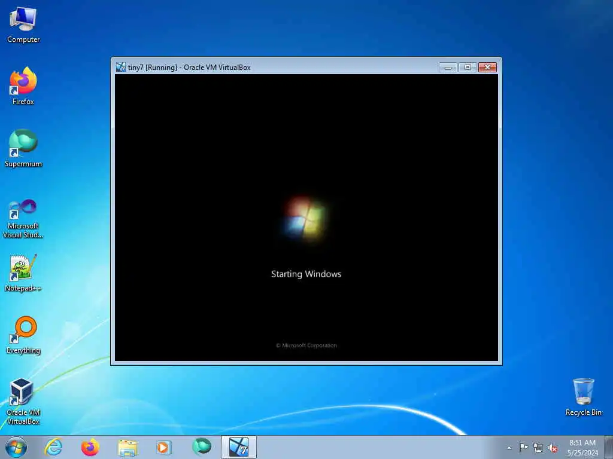
Task: Open the network status tray icon
Action: [x=538, y=448]
